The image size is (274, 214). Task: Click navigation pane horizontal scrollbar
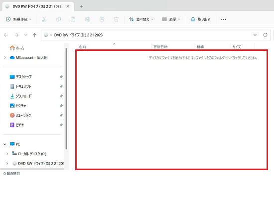pos(32,169)
